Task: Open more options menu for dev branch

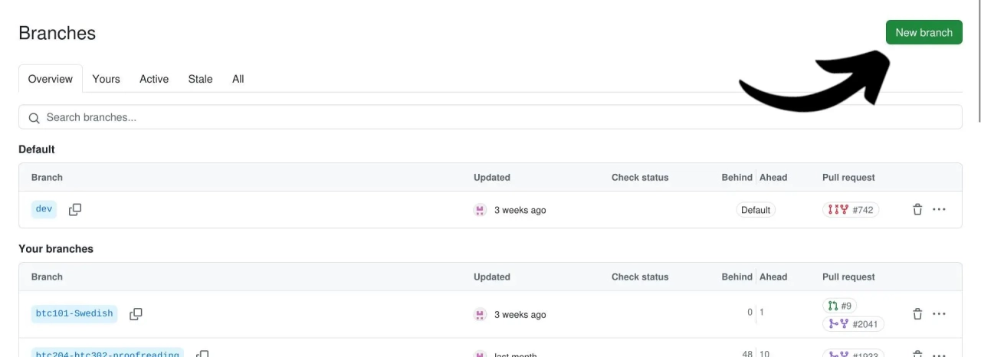Action: [x=940, y=209]
